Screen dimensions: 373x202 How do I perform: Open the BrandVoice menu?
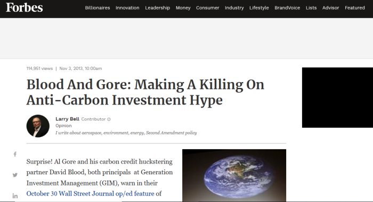287,8
